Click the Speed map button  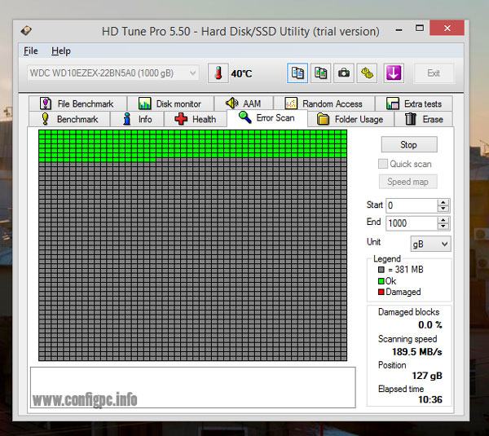click(x=408, y=182)
